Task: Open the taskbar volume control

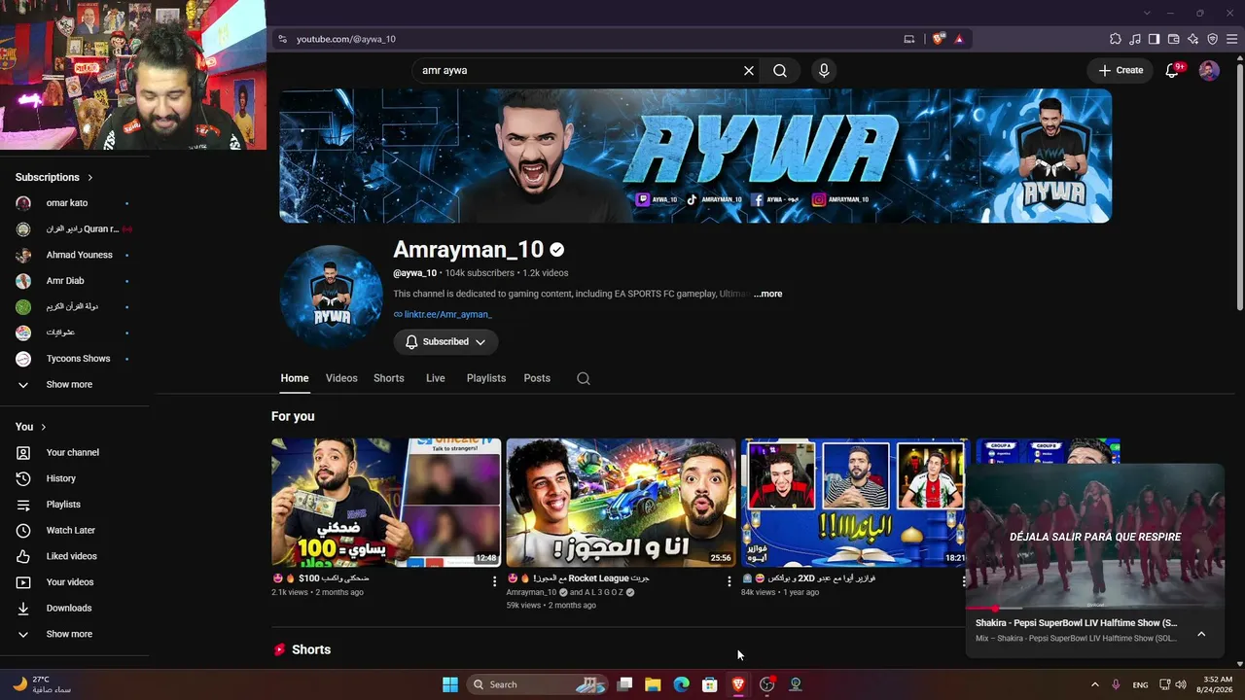Action: click(1181, 684)
